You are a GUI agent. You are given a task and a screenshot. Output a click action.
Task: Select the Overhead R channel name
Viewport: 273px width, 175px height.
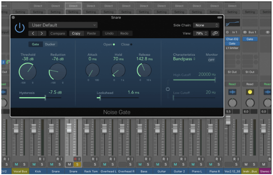tap(126, 171)
